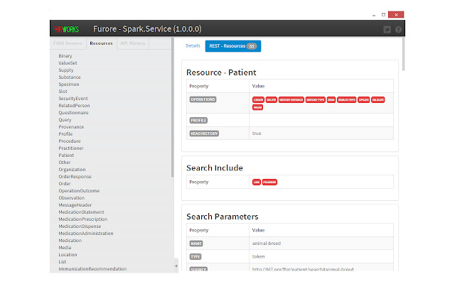Open the Specimen resource
Viewport: 455px width, 284px height.
69,84
